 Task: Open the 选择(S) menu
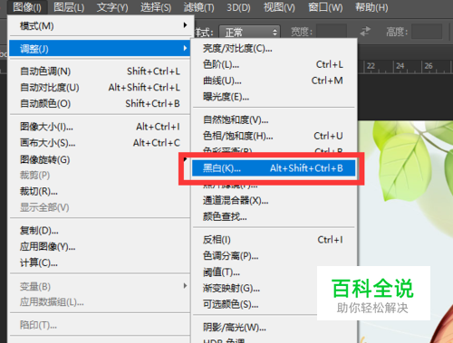click(156, 7)
